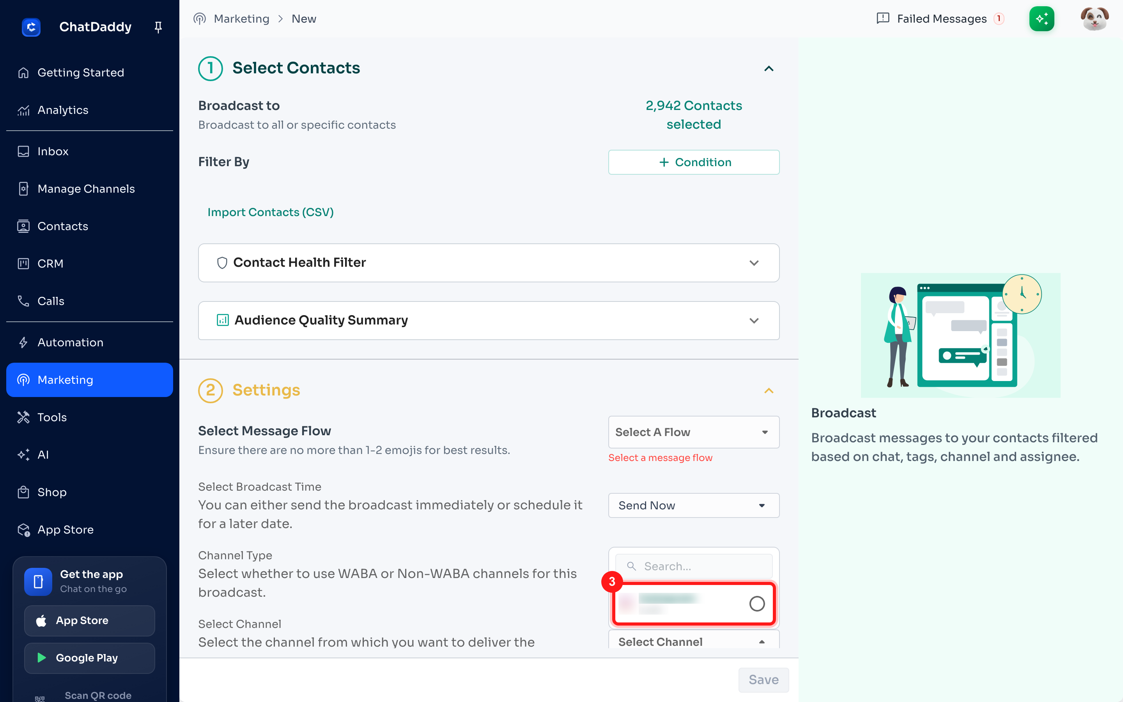Click the search magnifier icon in channel list
The height and width of the screenshot is (702, 1123).
(632, 566)
